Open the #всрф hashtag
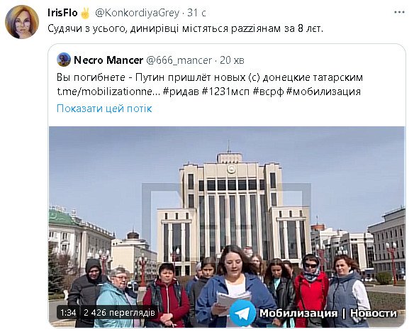The width and height of the screenshot is (414, 332). point(268,92)
